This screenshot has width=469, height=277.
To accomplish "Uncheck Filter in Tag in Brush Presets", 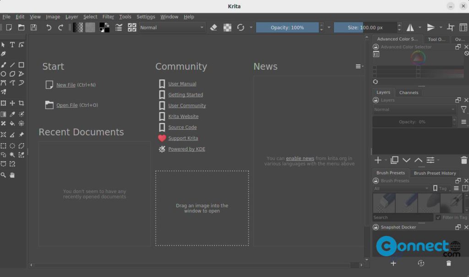I will (438, 217).
